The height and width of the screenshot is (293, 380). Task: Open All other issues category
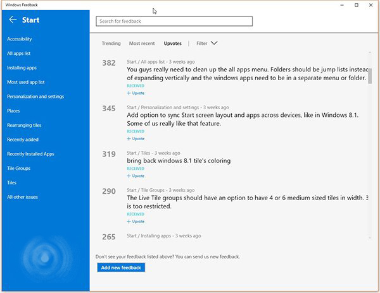click(x=22, y=197)
